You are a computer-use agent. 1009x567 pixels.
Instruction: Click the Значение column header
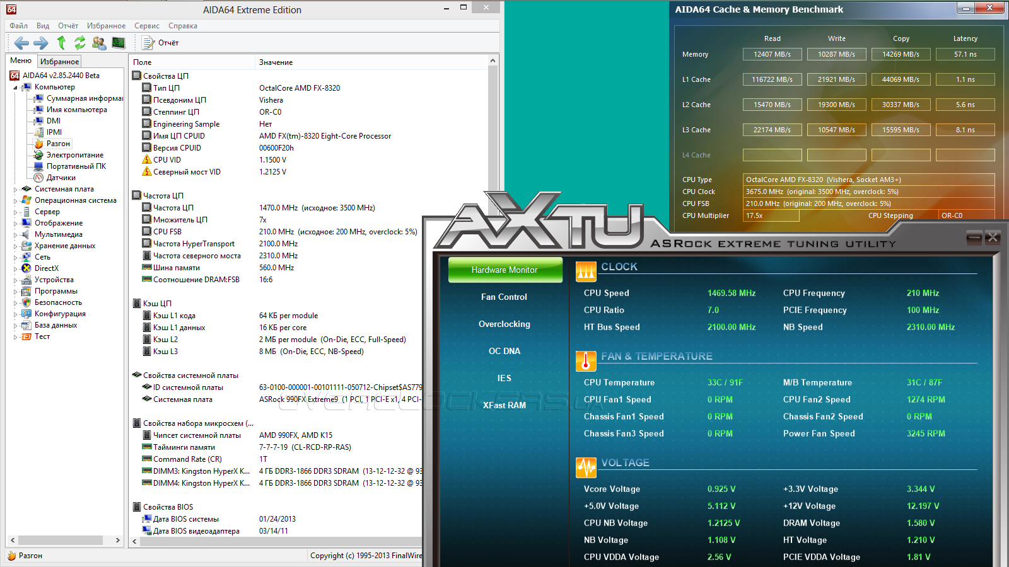coord(371,62)
